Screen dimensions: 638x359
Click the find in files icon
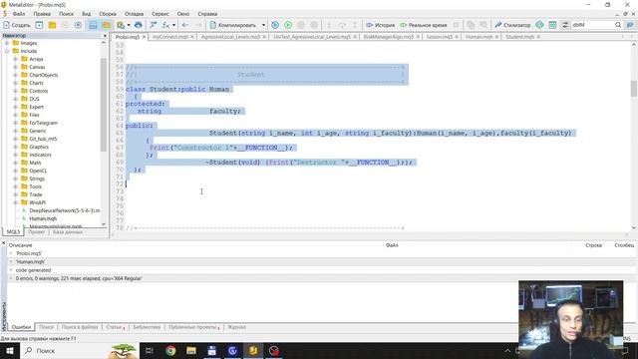click(121, 25)
